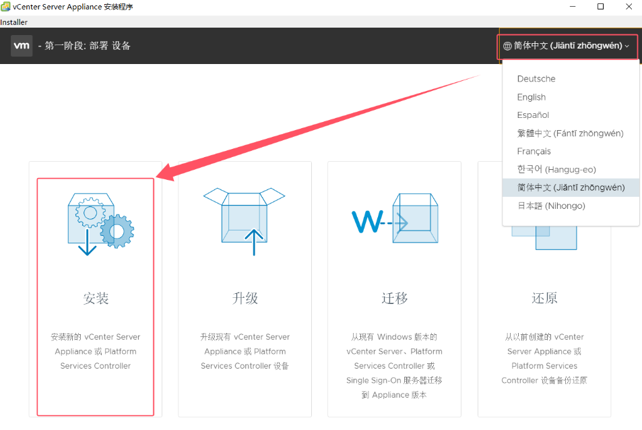Click the 迁移 title
This screenshot has width=642, height=430.
click(394, 298)
